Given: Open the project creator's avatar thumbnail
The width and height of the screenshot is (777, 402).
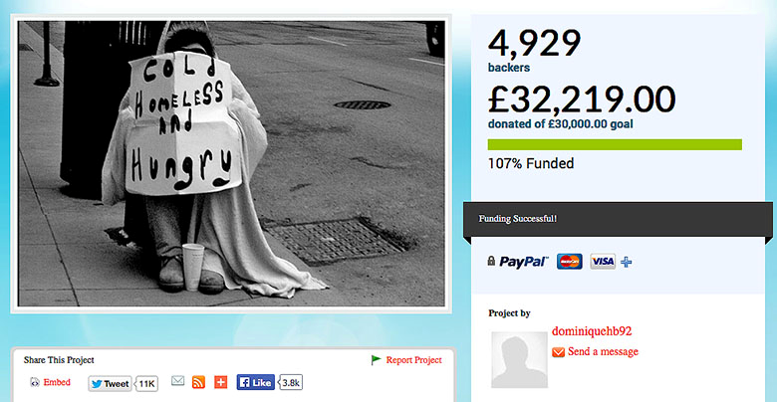Looking at the screenshot, I should (519, 359).
